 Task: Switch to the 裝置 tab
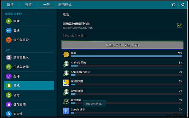pos(28,5)
